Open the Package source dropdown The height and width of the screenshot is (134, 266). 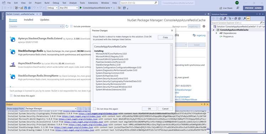(x=194, y=26)
